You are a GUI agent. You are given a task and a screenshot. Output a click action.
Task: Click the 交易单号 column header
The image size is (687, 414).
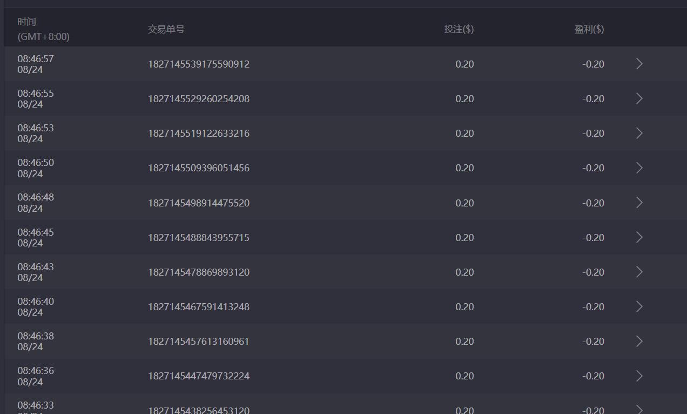click(x=166, y=29)
